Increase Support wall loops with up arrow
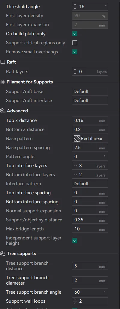The height and width of the screenshot is (309, 120). [x=75, y=300]
